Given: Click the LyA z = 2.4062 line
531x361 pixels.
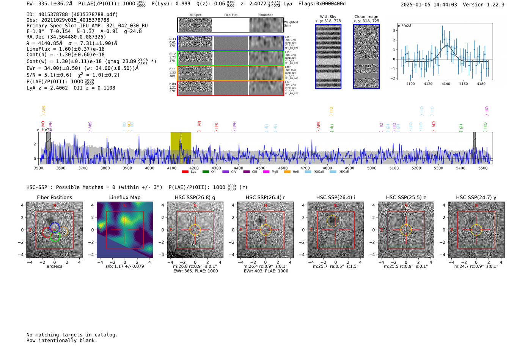Looking at the screenshot, I should 47,88.
